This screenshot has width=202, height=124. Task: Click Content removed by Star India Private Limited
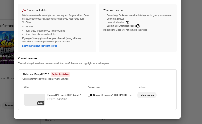point(45,79)
